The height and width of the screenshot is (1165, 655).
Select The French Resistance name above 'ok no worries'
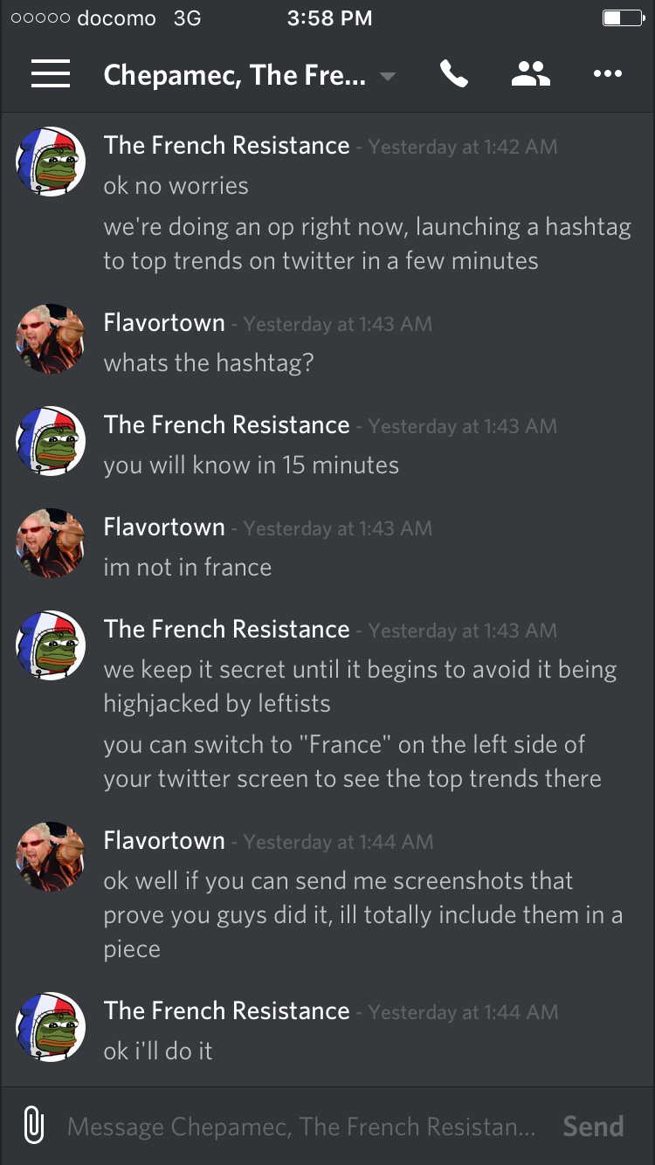coord(226,145)
